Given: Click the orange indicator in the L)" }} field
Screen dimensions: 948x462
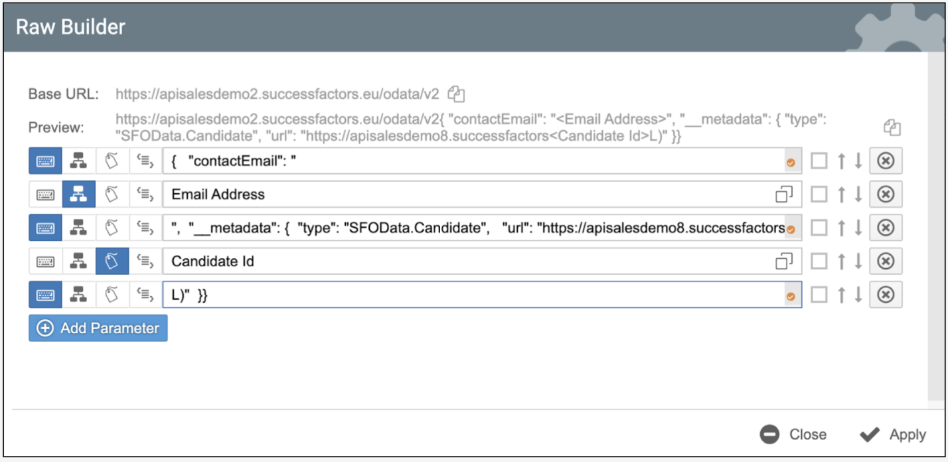Looking at the screenshot, I should (790, 296).
